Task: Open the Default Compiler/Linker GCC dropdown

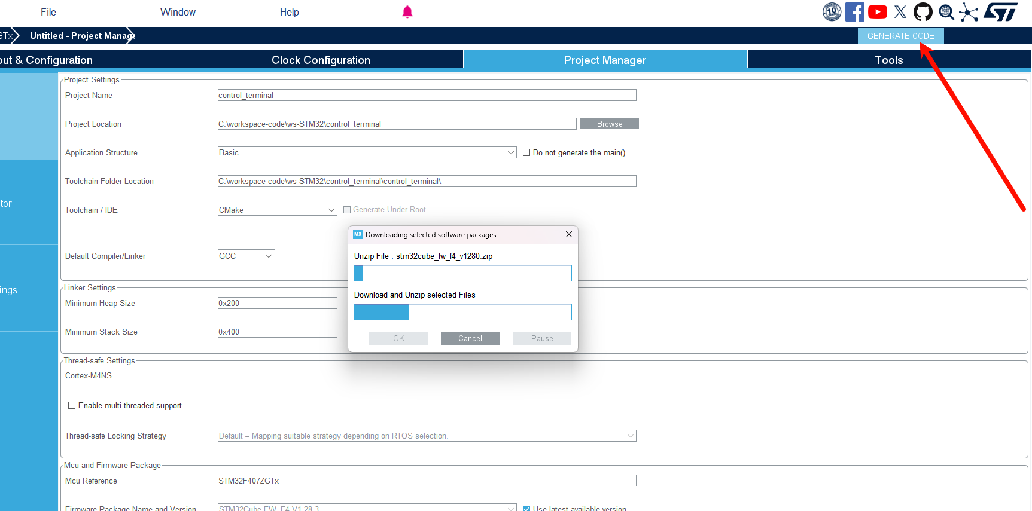Action: point(246,256)
